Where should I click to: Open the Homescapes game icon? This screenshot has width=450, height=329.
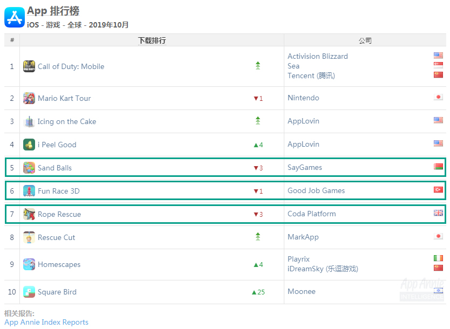click(x=29, y=264)
